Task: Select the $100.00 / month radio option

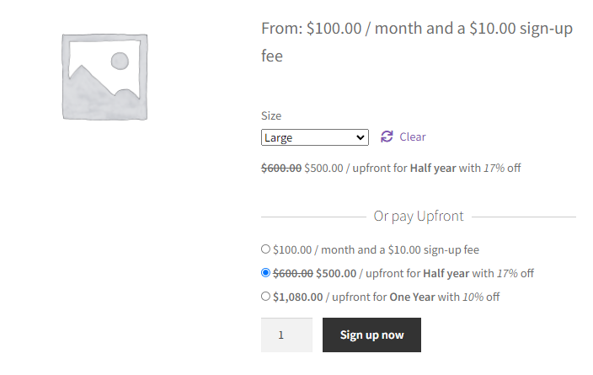Action: point(265,249)
